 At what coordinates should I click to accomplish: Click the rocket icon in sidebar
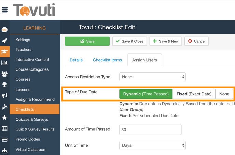[x=4, y=41]
